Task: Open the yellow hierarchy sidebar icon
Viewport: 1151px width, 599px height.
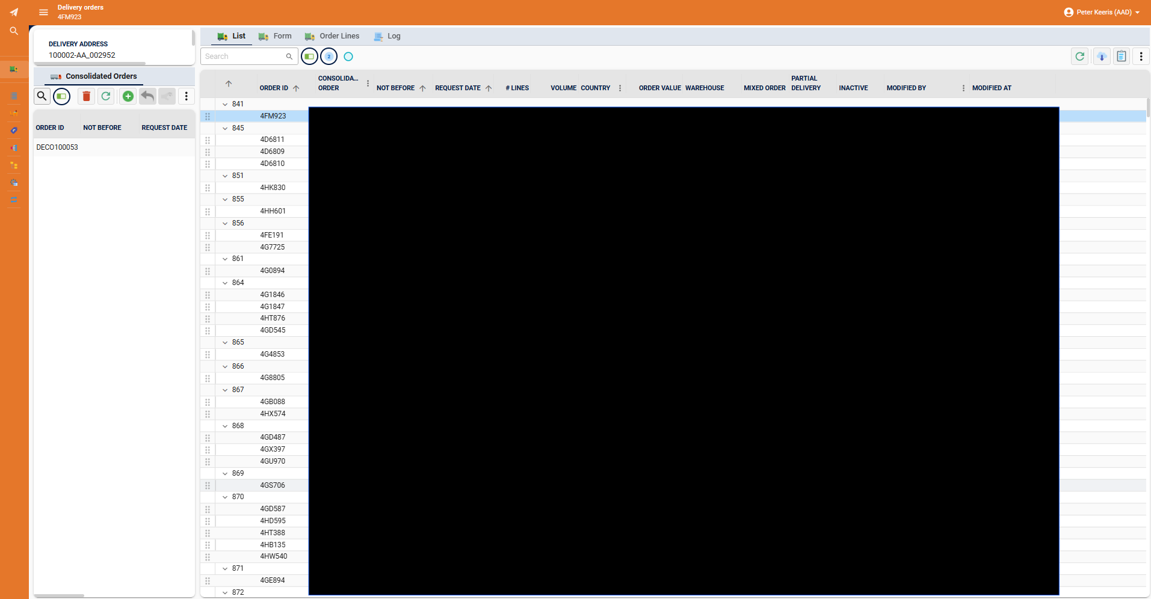Action: tap(14, 165)
